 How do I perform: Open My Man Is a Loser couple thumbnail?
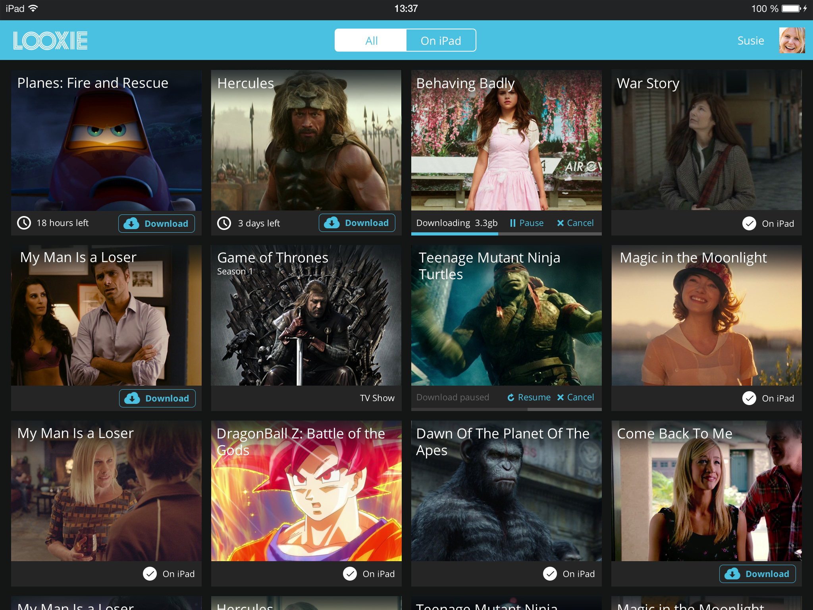pyautogui.click(x=106, y=315)
